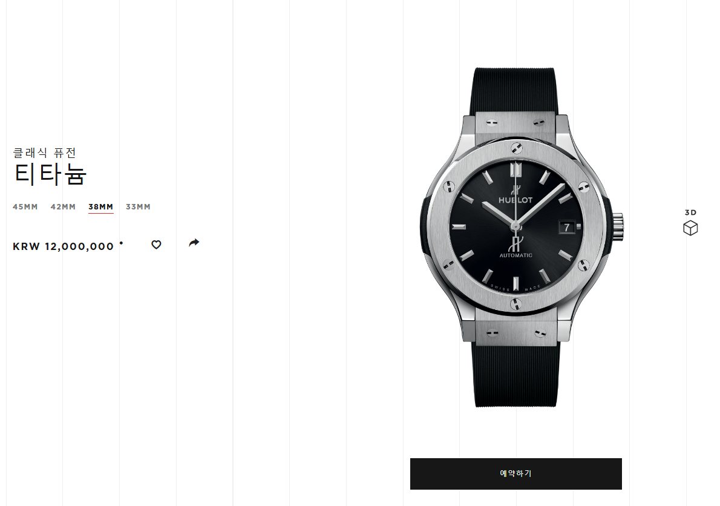Click the 예약하기 booking button
This screenshot has width=720, height=506.
[x=515, y=474]
